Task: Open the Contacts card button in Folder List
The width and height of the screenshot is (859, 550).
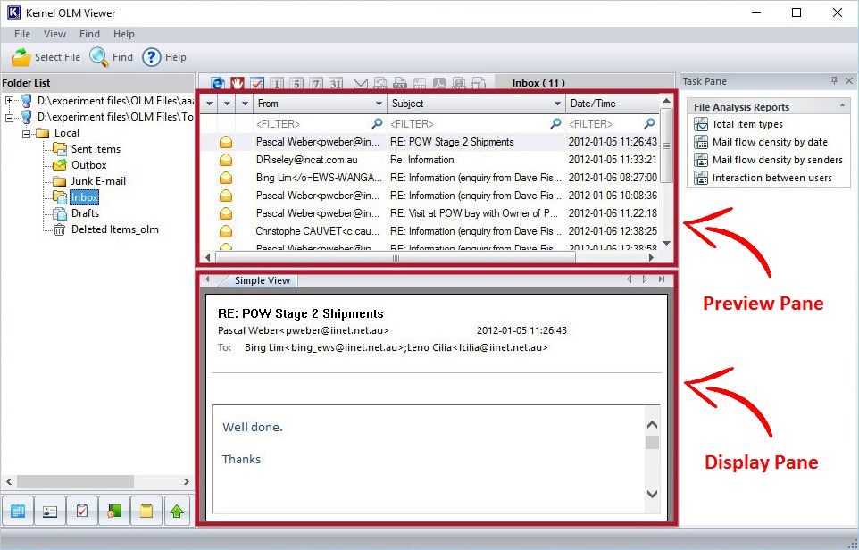Action: 50,511
